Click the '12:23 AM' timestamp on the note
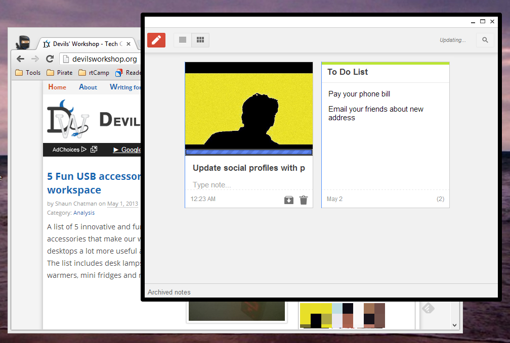This screenshot has width=510, height=343. [x=203, y=199]
